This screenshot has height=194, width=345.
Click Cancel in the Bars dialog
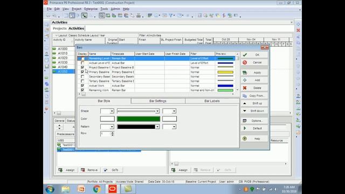[x=254, y=63]
